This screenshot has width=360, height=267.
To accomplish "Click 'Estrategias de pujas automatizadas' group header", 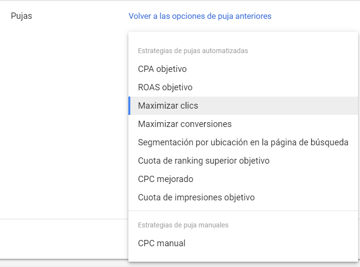I will click(193, 51).
